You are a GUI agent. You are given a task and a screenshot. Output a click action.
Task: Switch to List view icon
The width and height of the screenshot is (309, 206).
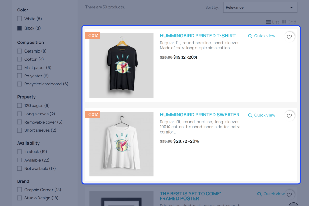268,22
